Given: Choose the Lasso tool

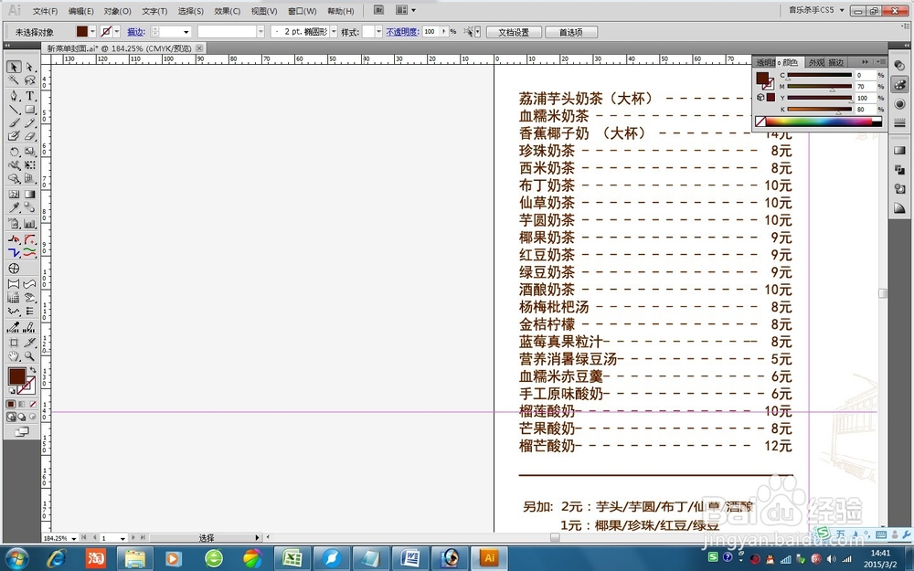Looking at the screenshot, I should tap(30, 80).
